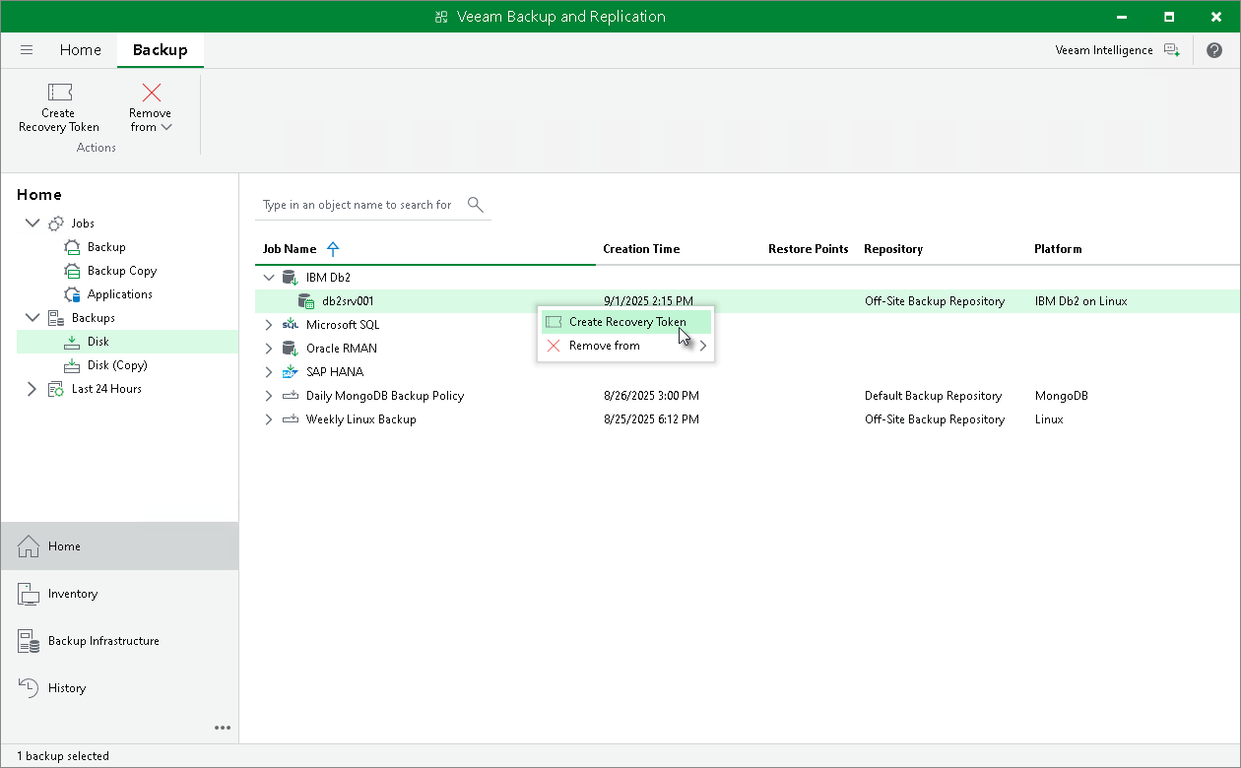Select Backup Copy under Jobs
This screenshot has width=1241, height=768.
pos(122,271)
